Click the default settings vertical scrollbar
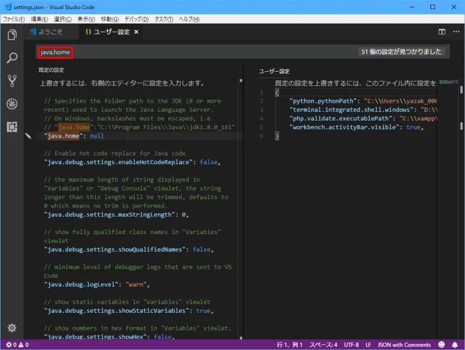This screenshot has width=465, height=350. (x=241, y=209)
